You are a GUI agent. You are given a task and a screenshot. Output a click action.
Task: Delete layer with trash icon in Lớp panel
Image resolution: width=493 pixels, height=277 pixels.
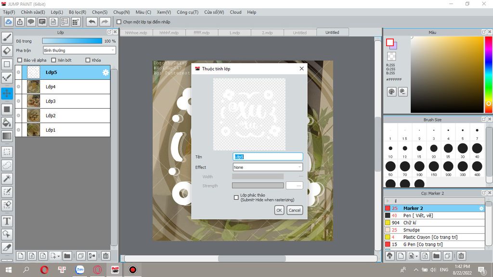click(x=105, y=256)
